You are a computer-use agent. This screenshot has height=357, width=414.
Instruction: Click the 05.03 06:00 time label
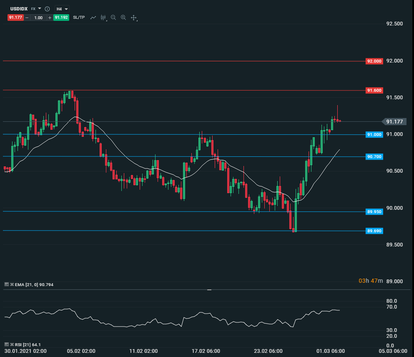click(x=393, y=351)
